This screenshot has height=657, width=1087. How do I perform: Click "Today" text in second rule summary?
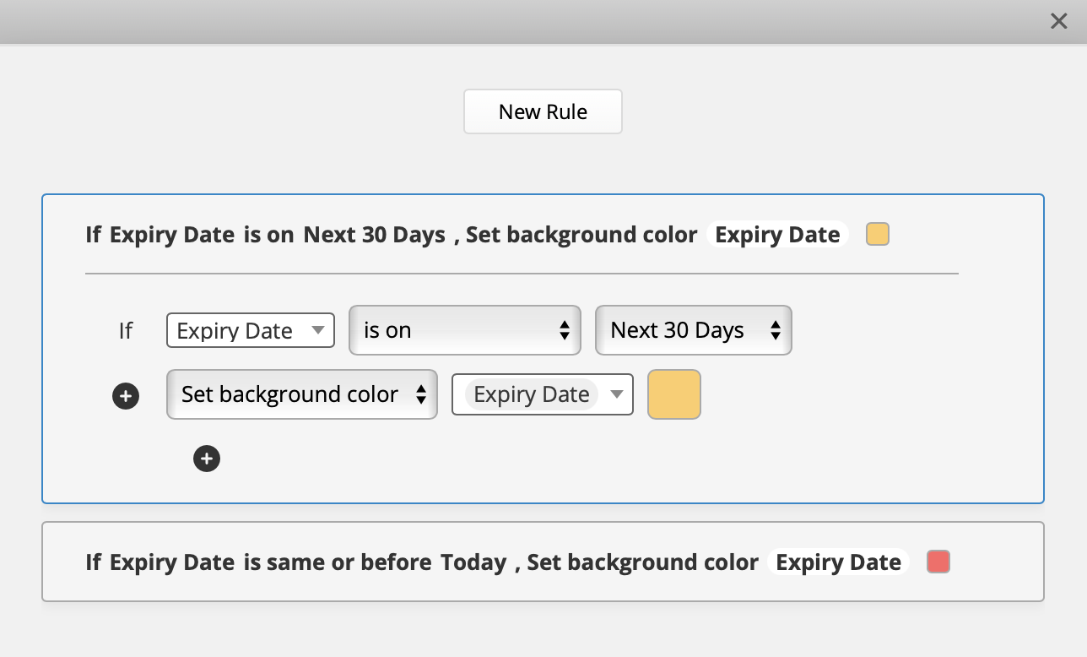point(473,562)
